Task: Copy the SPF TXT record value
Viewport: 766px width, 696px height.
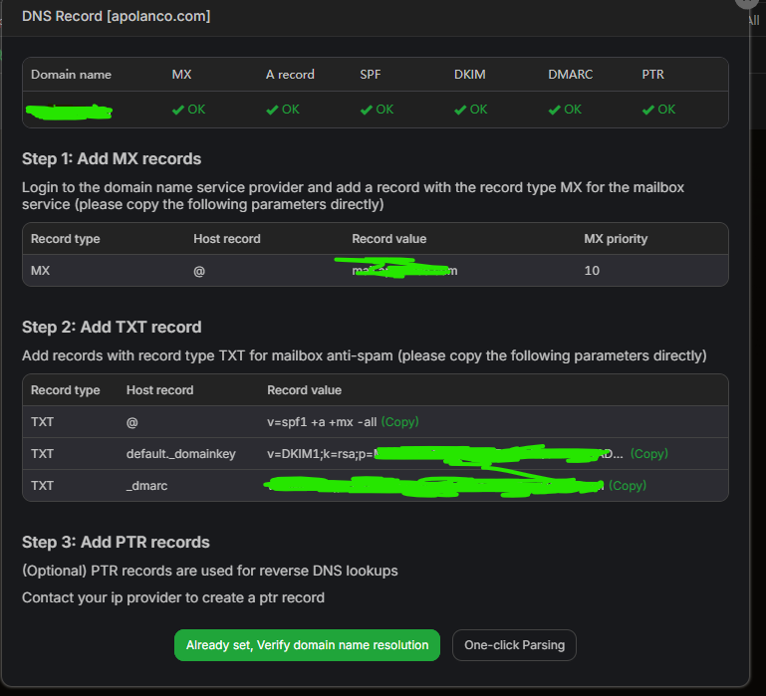Action: (399, 422)
